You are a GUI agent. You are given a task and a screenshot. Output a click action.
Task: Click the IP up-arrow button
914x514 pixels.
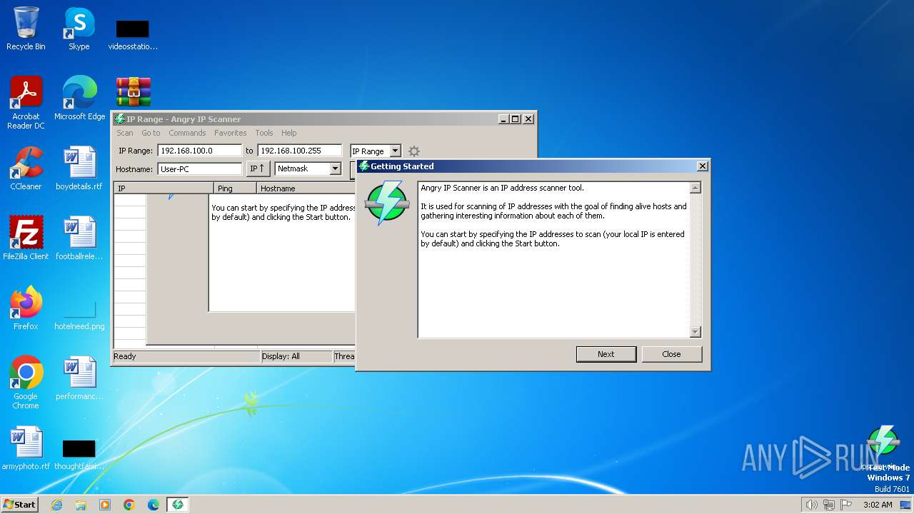(258, 168)
